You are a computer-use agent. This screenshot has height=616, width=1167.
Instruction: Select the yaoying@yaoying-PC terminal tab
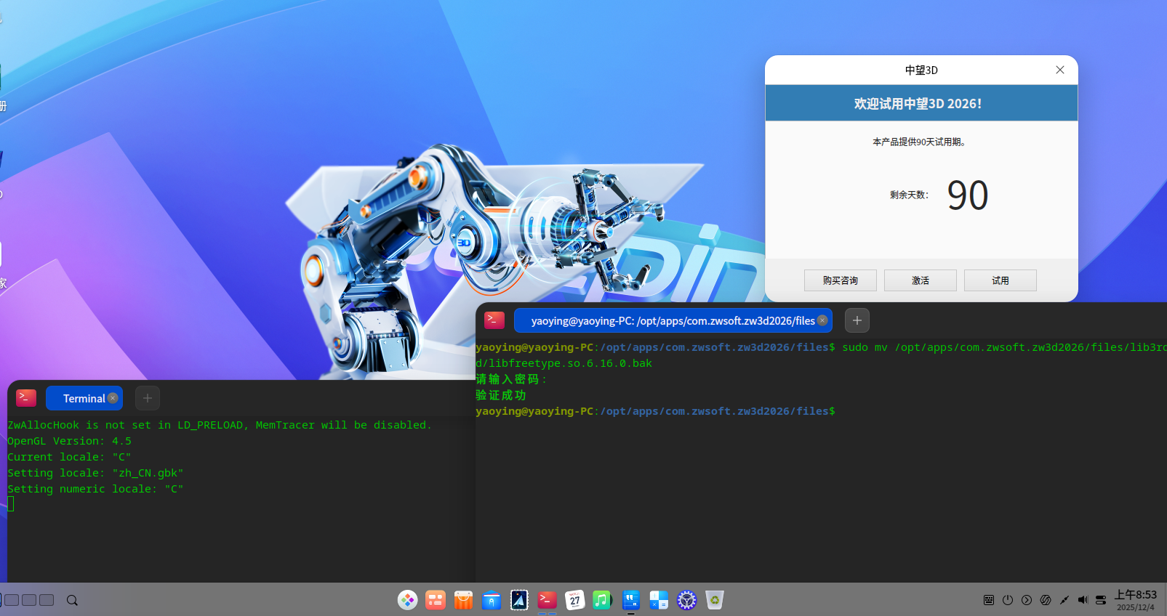point(673,320)
